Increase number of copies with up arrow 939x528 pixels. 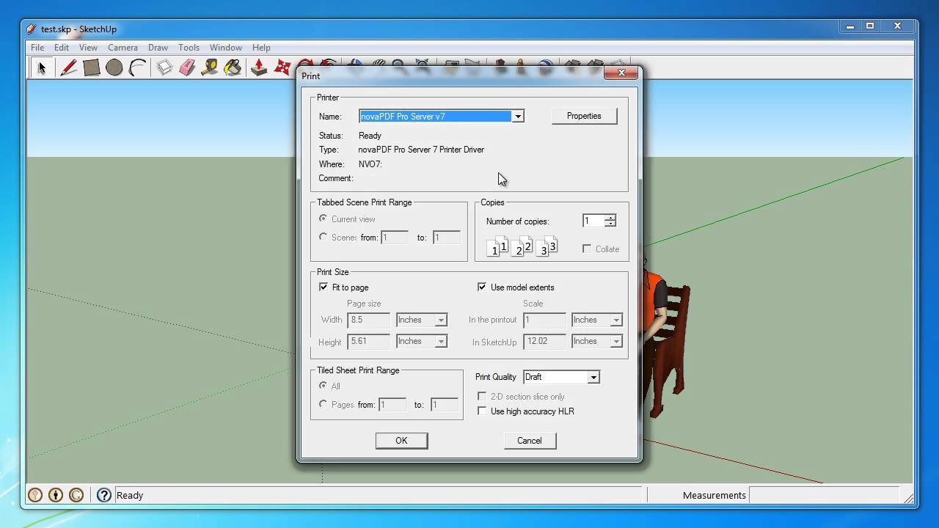pyautogui.click(x=610, y=218)
